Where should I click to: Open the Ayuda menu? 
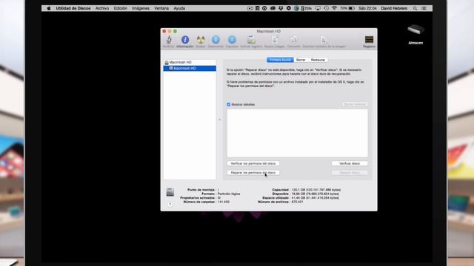[179, 8]
